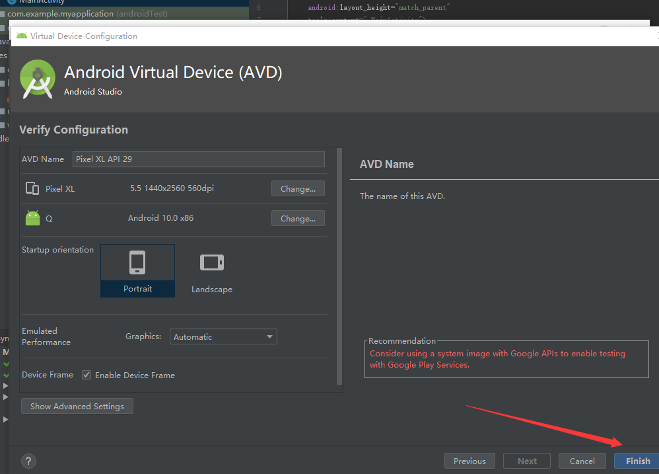Click the AVD Name input field
Image resolution: width=659 pixels, height=474 pixels.
click(x=198, y=159)
